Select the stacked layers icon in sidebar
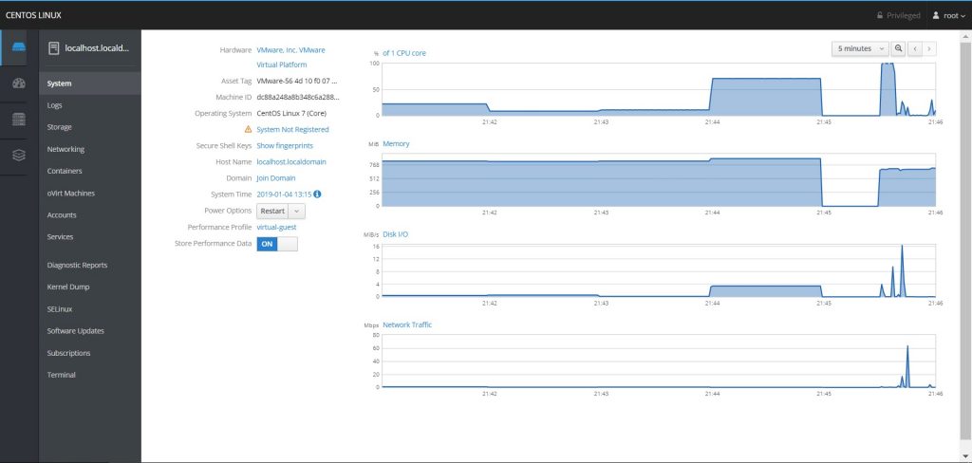 click(x=19, y=155)
